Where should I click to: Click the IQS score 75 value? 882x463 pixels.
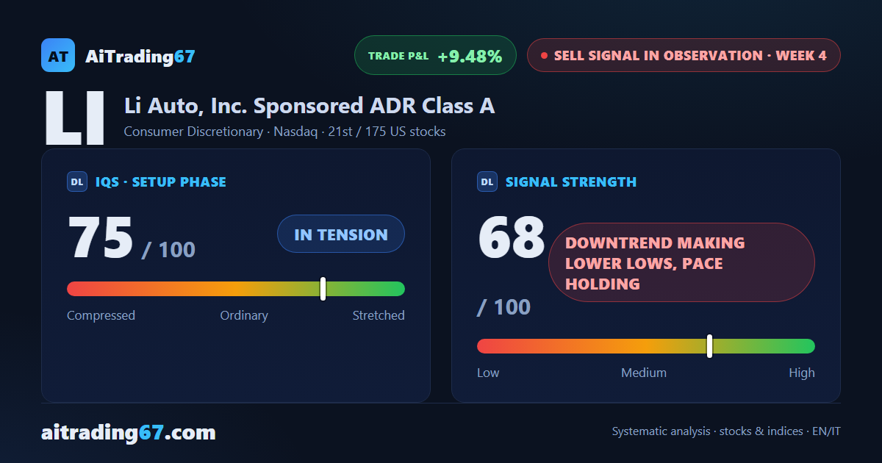coord(101,238)
